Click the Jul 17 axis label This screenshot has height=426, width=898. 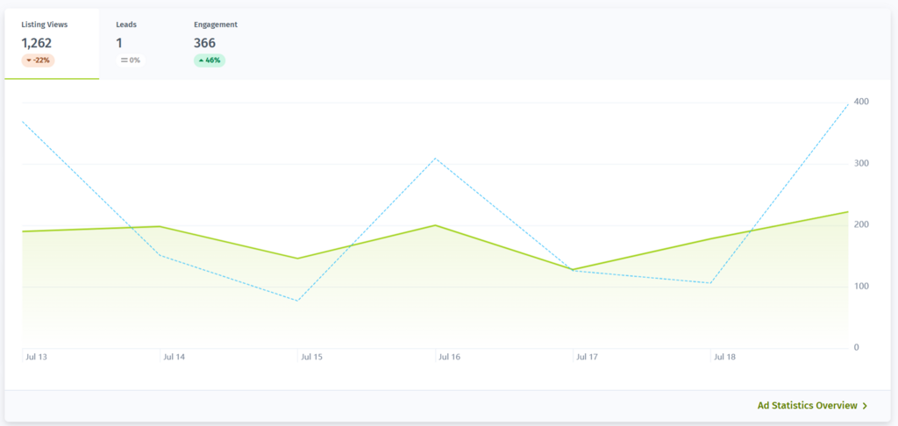[x=587, y=357]
